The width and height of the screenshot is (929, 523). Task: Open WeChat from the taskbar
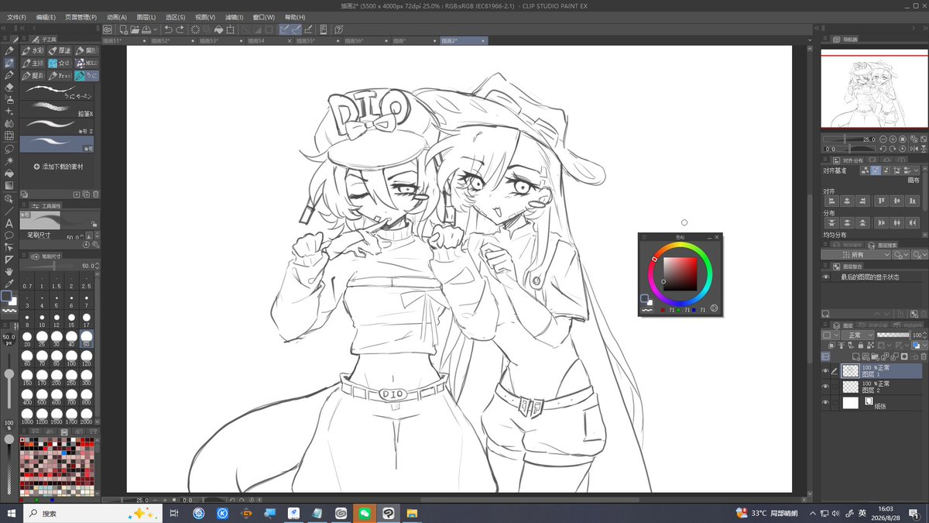363,513
